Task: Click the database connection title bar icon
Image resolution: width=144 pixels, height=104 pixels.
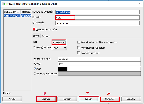Action: click(x=4, y=4)
